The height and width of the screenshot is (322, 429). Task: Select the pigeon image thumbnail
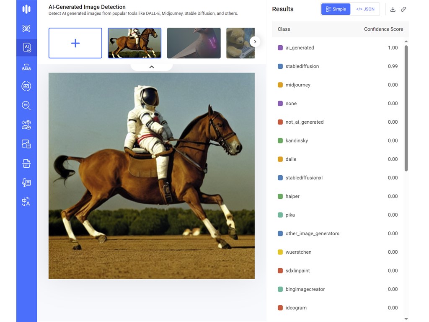coord(194,42)
